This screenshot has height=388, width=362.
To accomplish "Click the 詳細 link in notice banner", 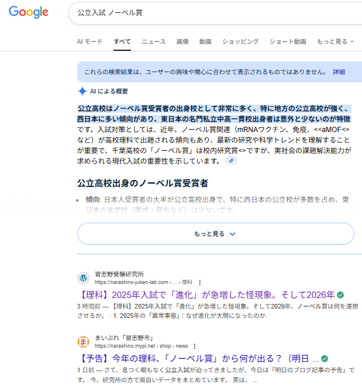I will click(x=339, y=72).
